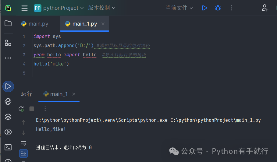Close the main_1.py editor tab
This screenshot has height=162, width=277.
pyautogui.click(x=103, y=24)
